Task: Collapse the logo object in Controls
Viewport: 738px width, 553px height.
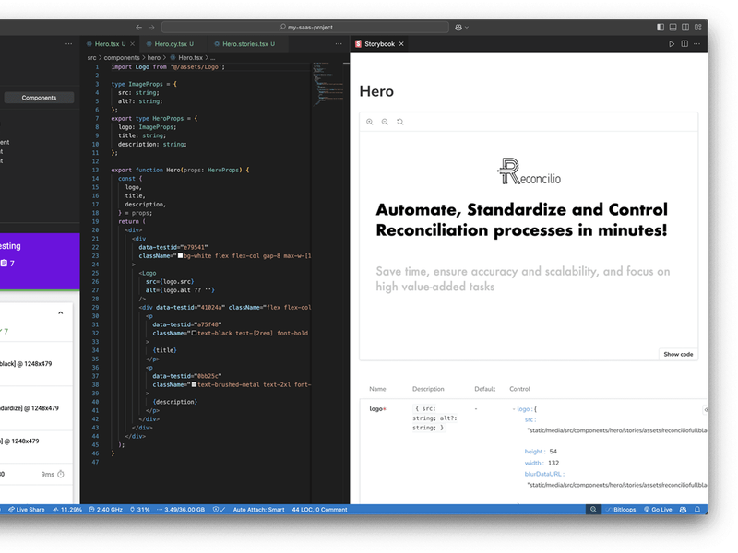Action: pos(514,408)
